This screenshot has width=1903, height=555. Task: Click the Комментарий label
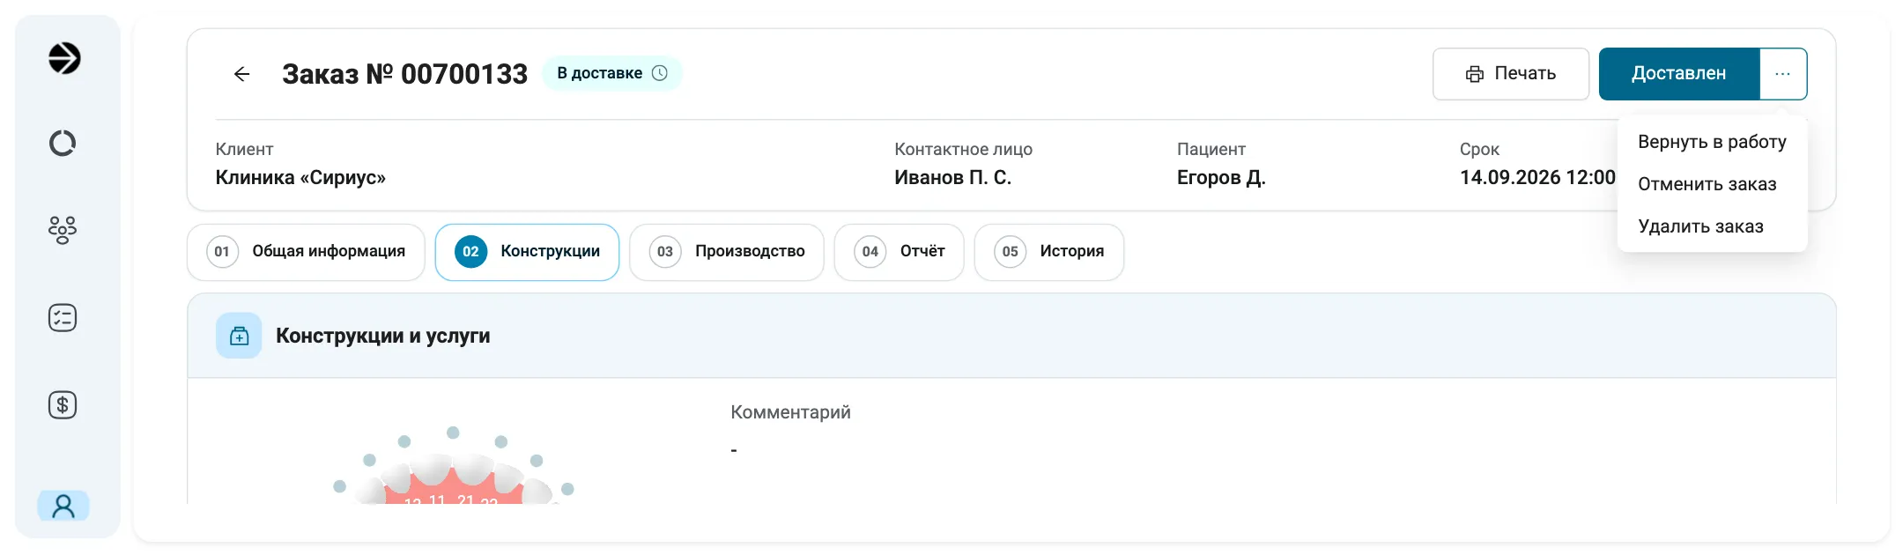click(x=790, y=412)
